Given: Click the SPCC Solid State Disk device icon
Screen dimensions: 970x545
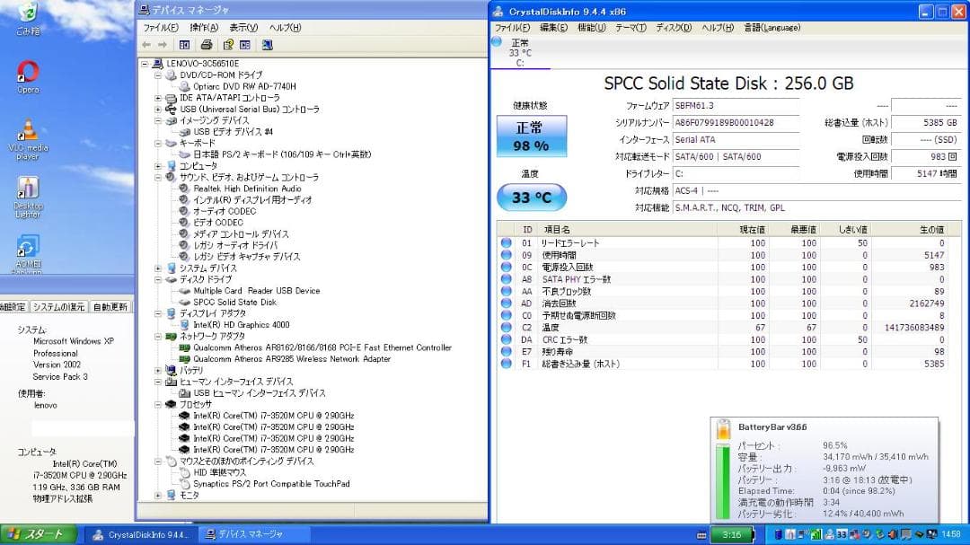Looking at the screenshot, I should coord(184,302).
